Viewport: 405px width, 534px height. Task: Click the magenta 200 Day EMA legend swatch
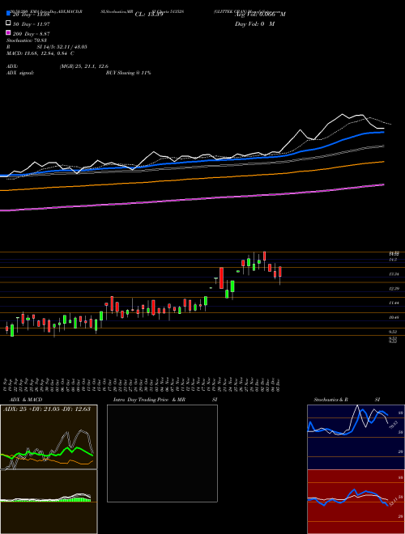(8, 33)
